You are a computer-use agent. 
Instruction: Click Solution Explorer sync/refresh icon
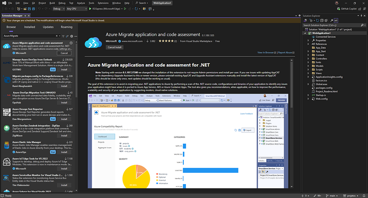[318, 21]
